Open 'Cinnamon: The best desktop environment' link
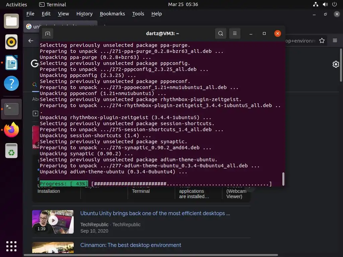343x257 pixels. 131,245
